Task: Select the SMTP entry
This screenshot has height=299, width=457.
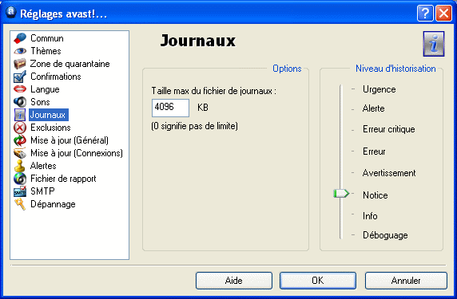Action: click(42, 191)
